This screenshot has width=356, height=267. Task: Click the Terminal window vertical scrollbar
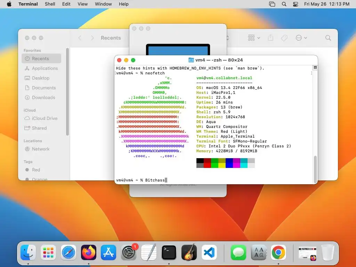(315, 169)
